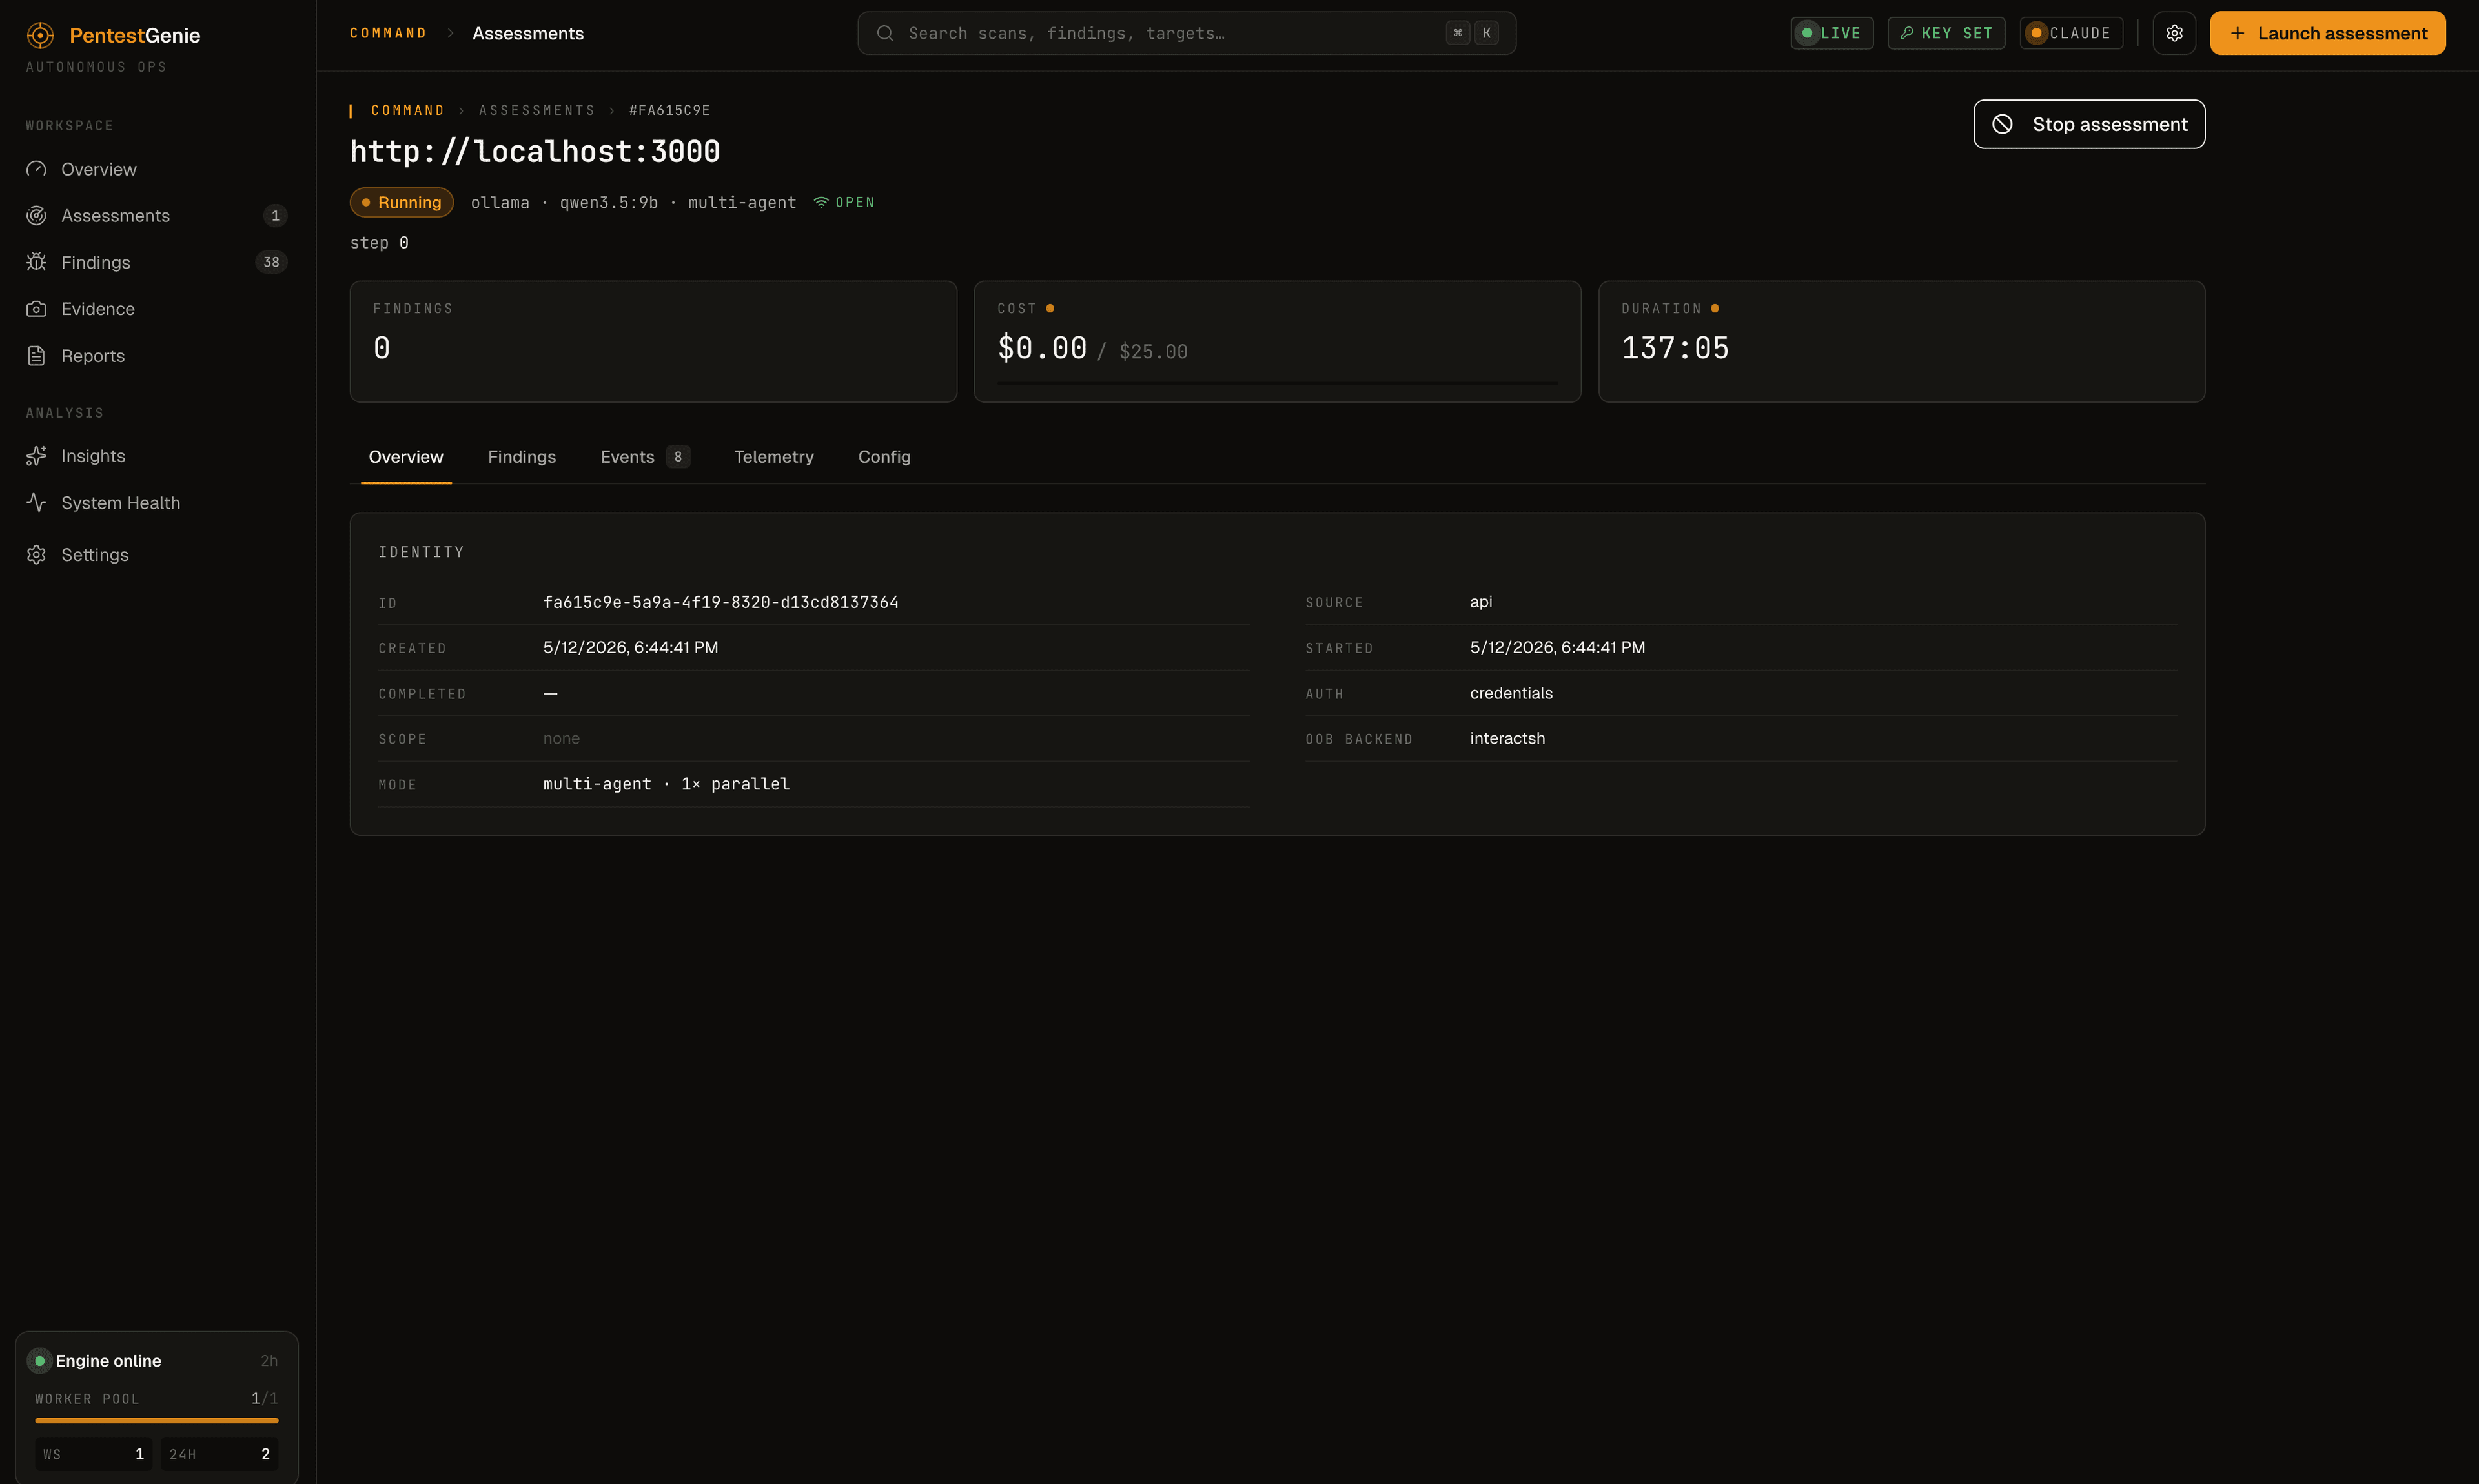Viewport: 2479px width, 1484px height.
Task: Click COMMAND in the page breadcrumb
Action: coord(408,110)
